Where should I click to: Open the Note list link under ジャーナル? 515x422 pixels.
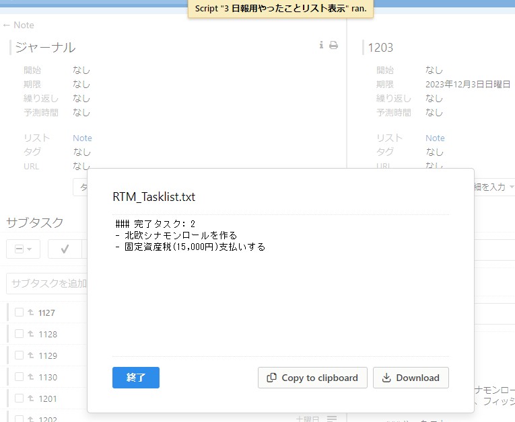(x=82, y=138)
